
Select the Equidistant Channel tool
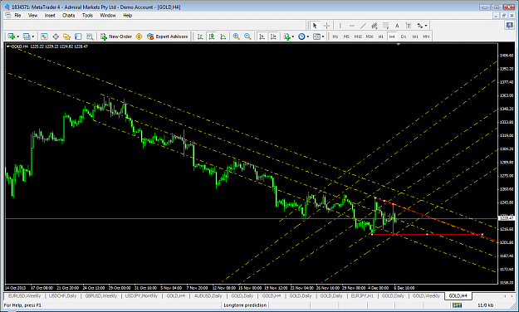375,26
